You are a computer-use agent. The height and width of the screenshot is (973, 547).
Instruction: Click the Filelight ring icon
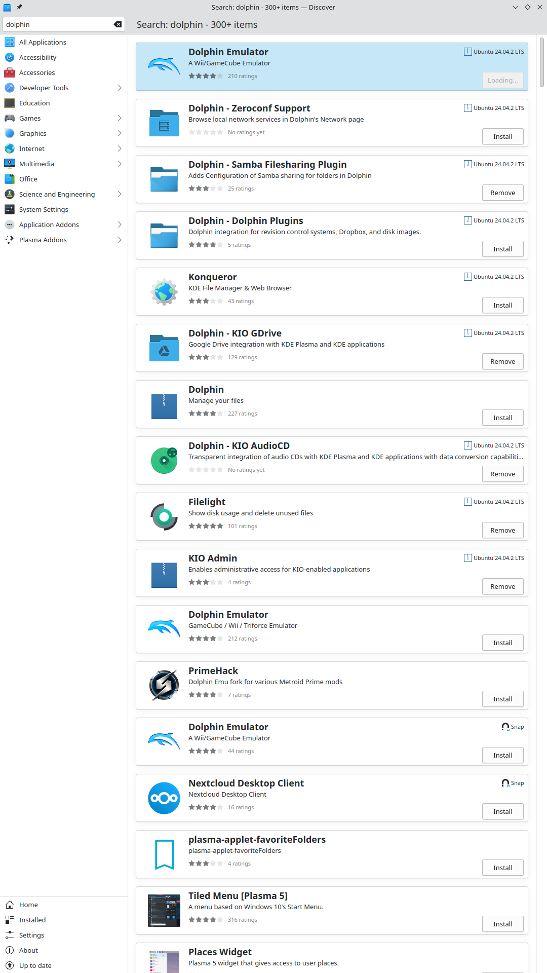[x=164, y=516]
